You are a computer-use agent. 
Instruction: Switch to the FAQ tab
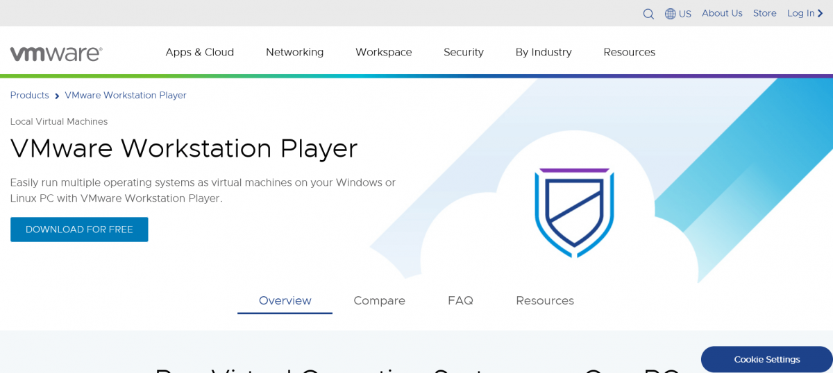tap(460, 301)
